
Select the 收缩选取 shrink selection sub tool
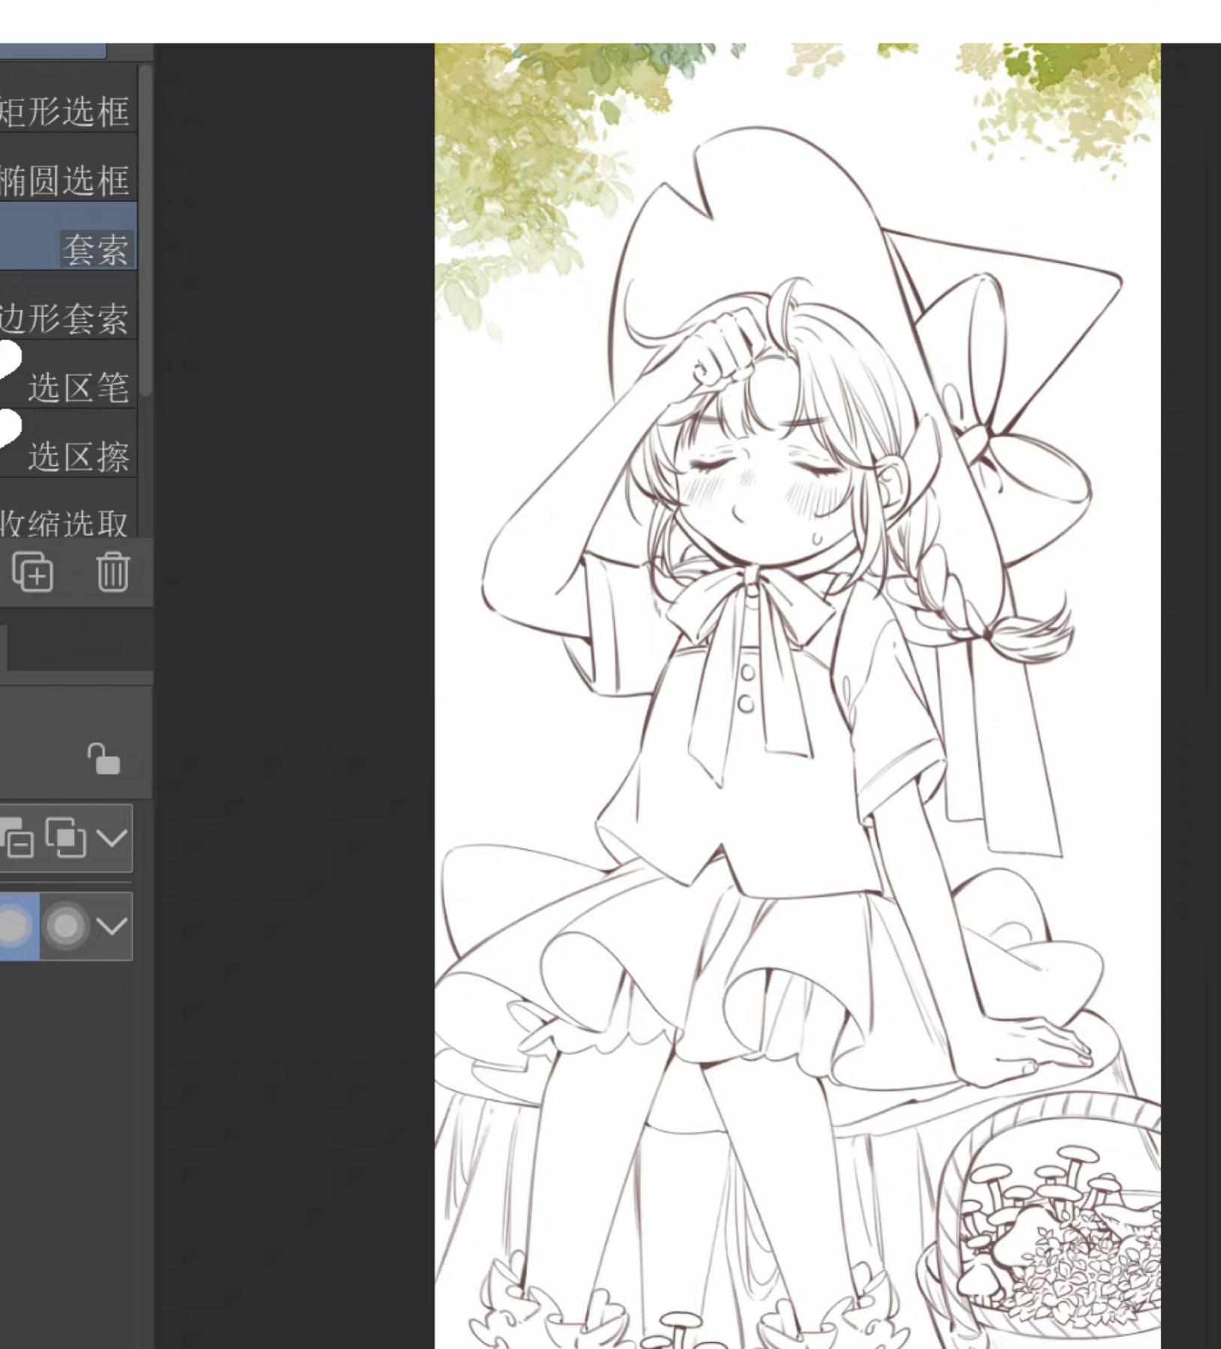(67, 521)
